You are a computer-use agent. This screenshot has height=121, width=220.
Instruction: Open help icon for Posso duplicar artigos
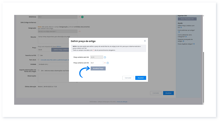click(x=194, y=44)
